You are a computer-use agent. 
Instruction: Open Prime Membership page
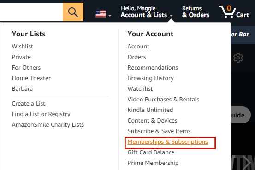coord(153,163)
